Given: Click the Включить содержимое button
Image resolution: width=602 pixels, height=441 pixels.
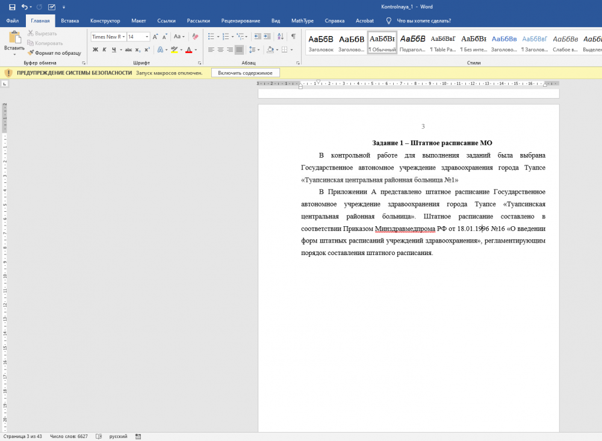Looking at the screenshot, I should [x=245, y=73].
